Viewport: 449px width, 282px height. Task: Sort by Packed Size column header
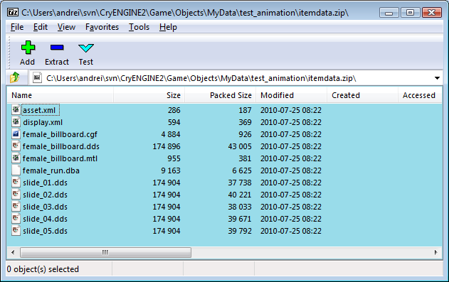(x=220, y=95)
